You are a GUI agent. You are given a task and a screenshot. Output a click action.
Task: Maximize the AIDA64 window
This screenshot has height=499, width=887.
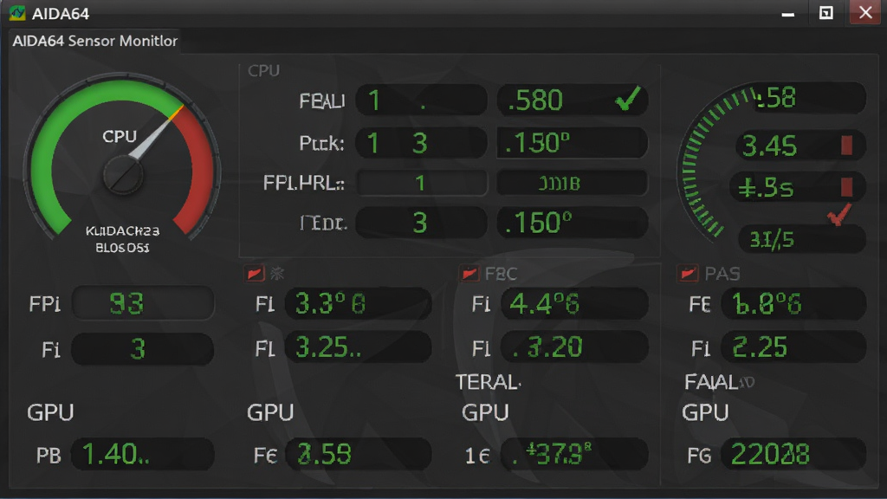[x=825, y=13]
